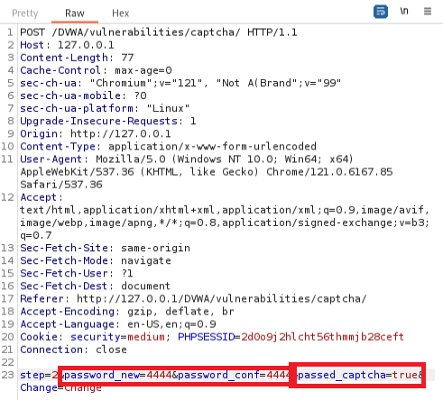Screen dimensions: 443x400
Task: Open the hamburger options menu
Action: tap(428, 12)
